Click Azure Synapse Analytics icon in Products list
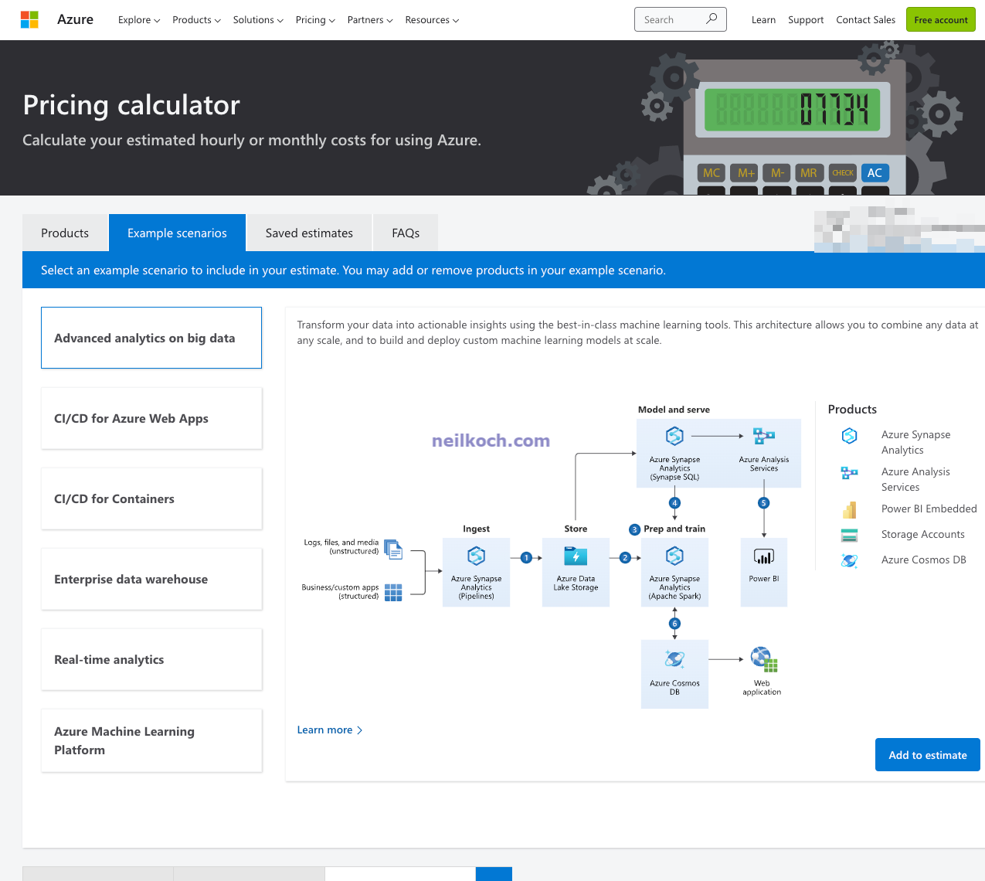The height and width of the screenshot is (881, 985). pos(849,436)
